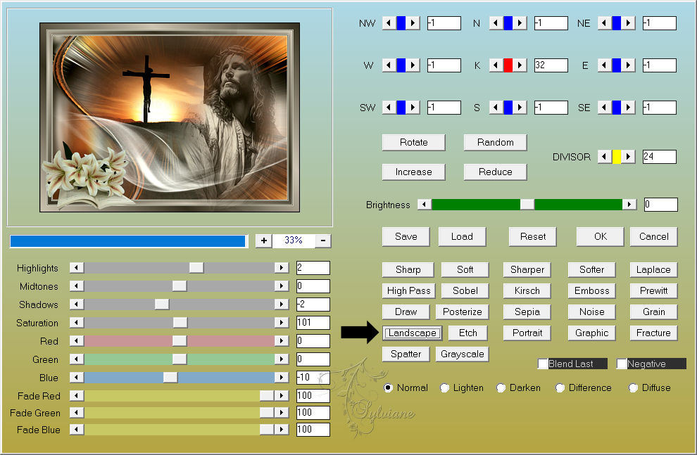697x455 pixels.
Task: Increase K center value with right arrow
Action: pos(520,65)
